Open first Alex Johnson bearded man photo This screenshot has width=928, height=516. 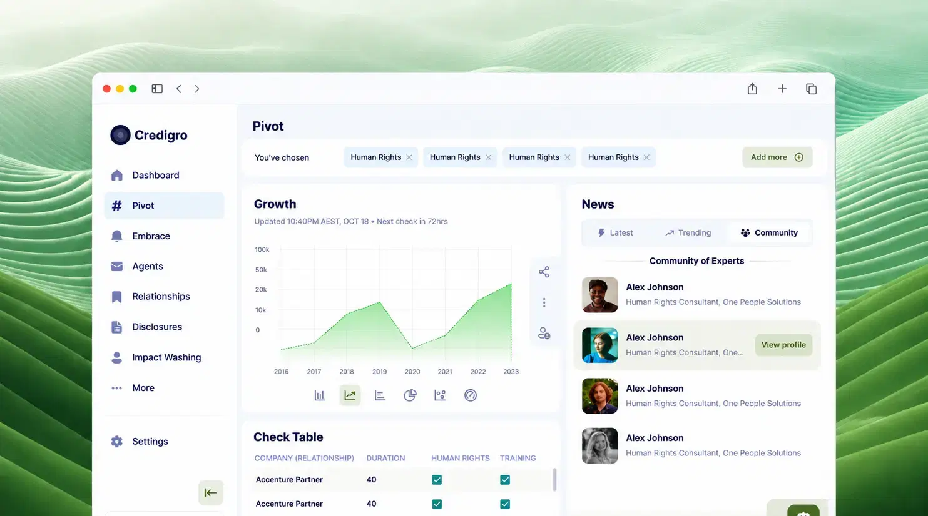599,295
